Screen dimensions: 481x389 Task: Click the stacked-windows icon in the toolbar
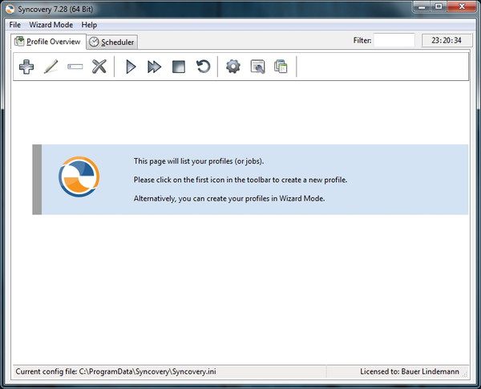pyautogui.click(x=281, y=67)
